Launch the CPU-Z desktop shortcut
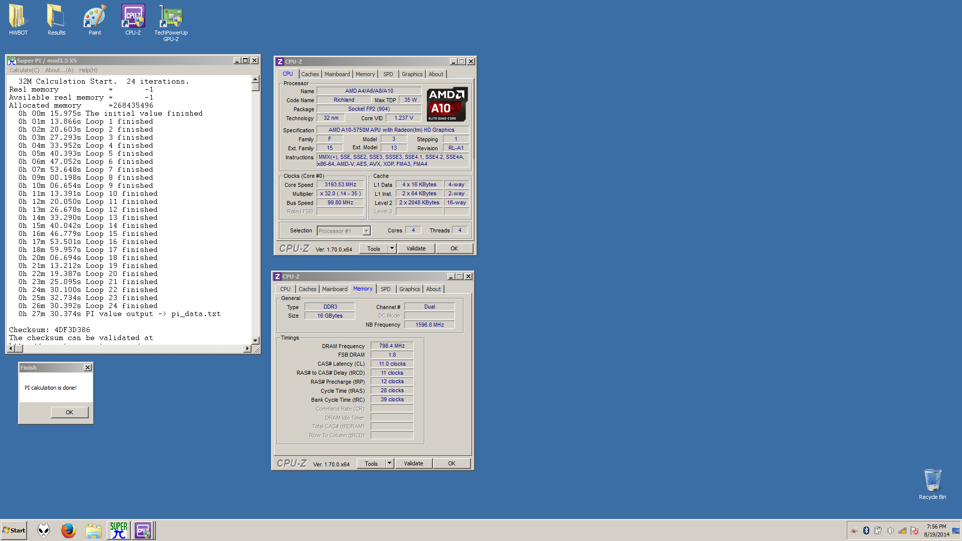 (x=133, y=20)
